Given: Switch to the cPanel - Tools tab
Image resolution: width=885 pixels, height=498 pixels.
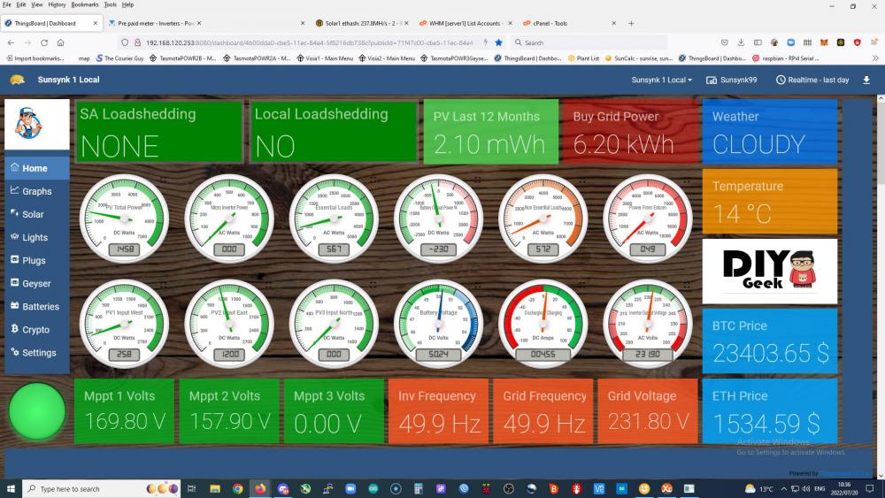Looking at the screenshot, I should tap(569, 23).
